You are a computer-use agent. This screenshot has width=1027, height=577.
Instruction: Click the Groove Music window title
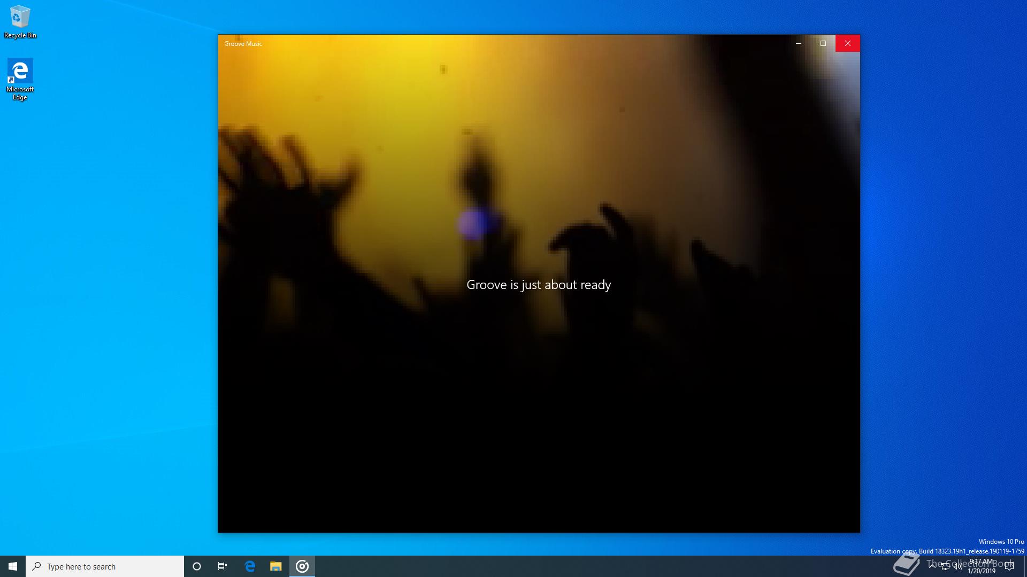tap(243, 44)
